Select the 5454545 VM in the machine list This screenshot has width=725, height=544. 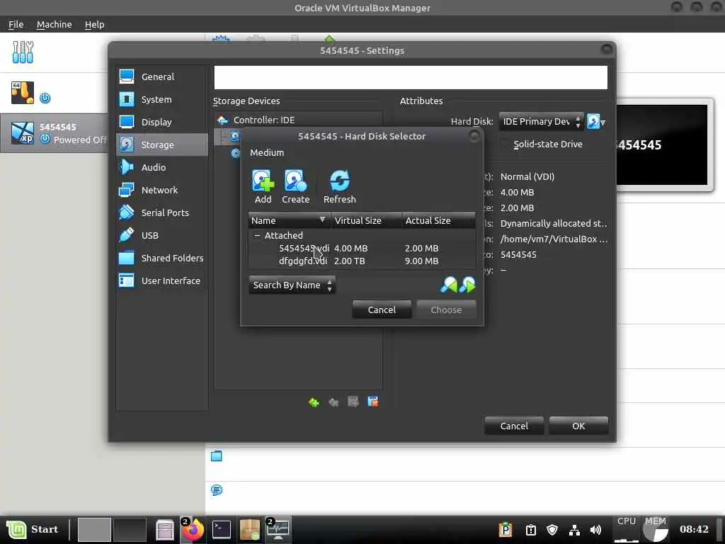tap(55, 133)
